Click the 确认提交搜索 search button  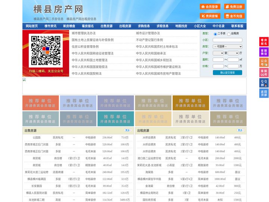click(x=228, y=73)
